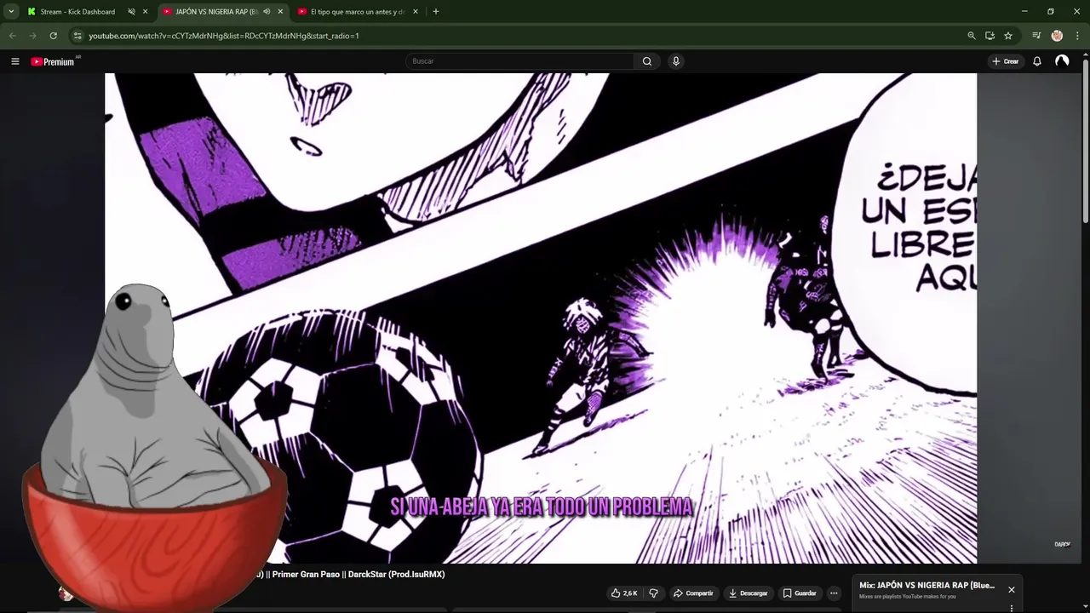Screen dimensions: 1090x613
Task: Open the Crear (create) menu
Action: pyautogui.click(x=1005, y=61)
